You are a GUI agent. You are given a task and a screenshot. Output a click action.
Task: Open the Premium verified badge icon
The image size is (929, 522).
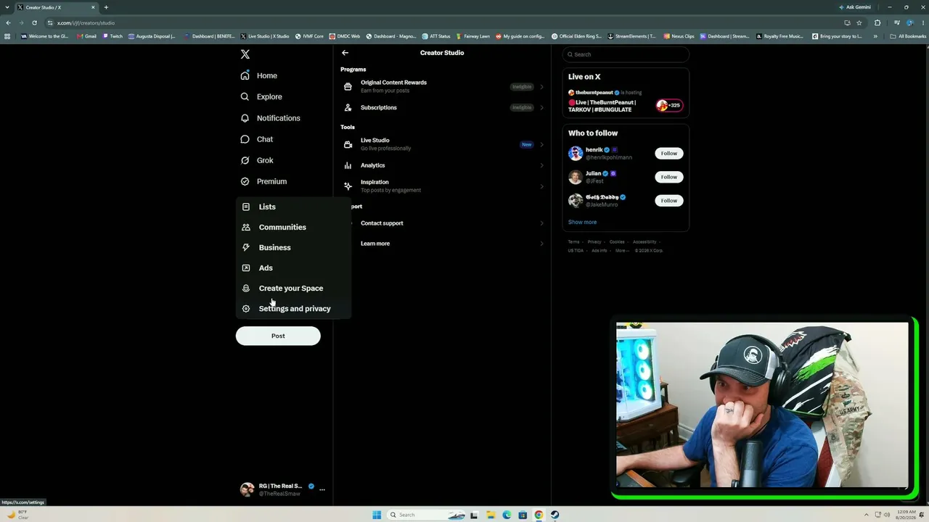click(x=245, y=181)
